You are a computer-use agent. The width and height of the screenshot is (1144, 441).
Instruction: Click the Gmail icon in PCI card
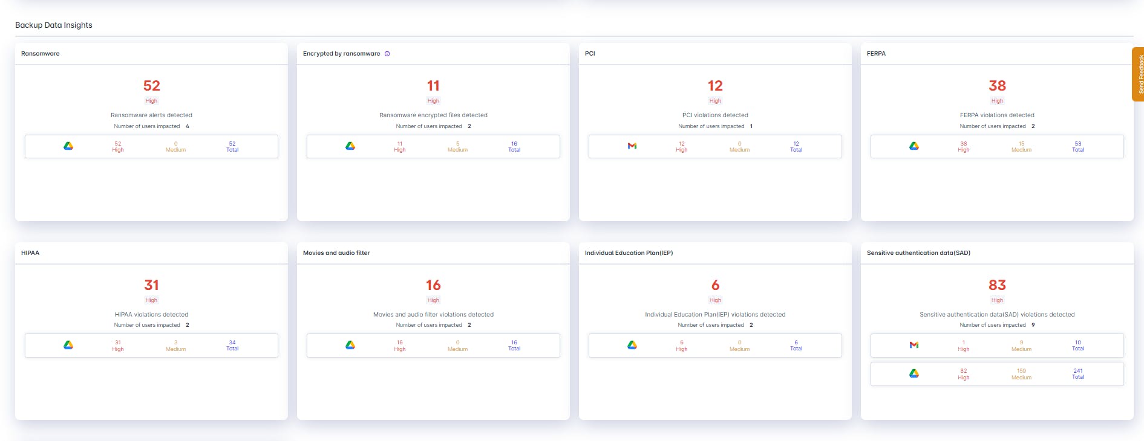632,146
